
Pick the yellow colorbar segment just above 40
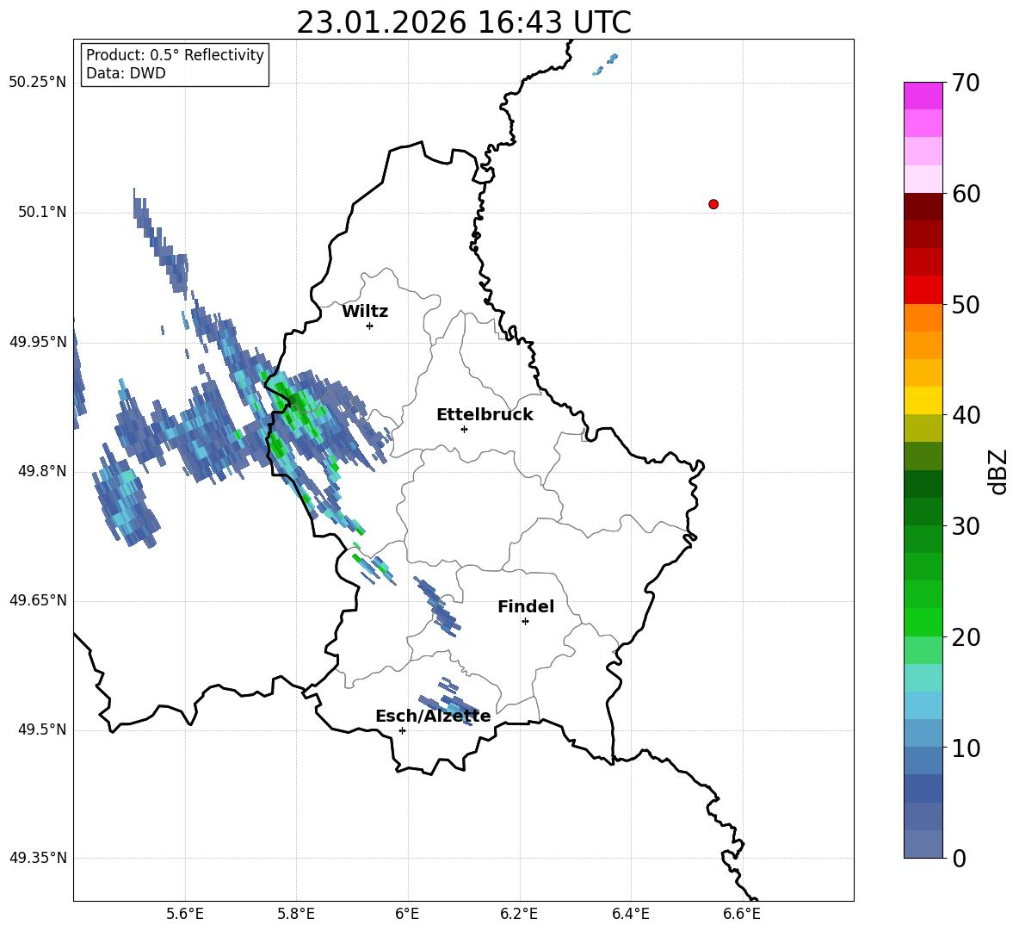click(x=923, y=400)
